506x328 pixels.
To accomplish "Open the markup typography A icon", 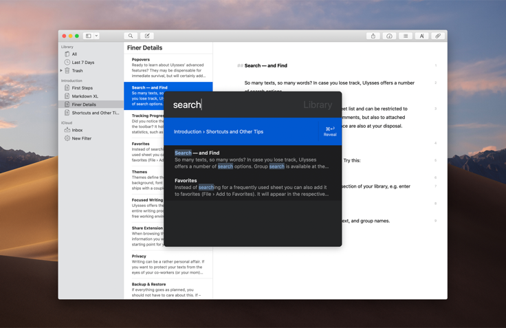I will 421,36.
